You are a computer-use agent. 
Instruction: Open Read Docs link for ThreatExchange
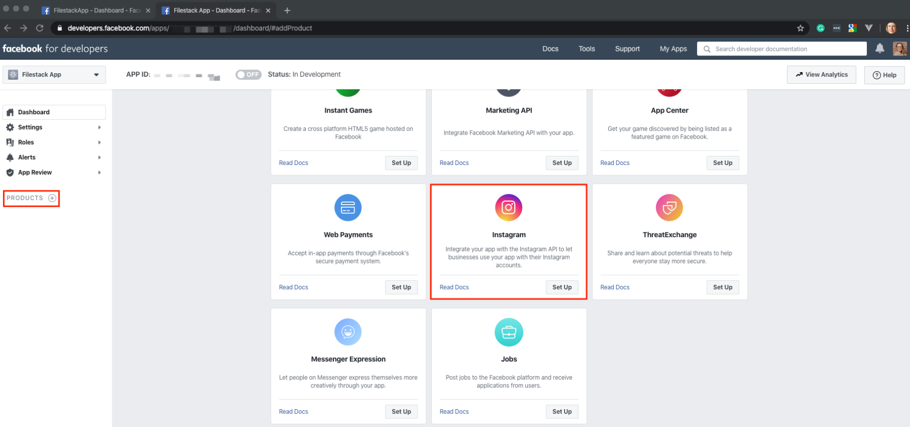(615, 287)
